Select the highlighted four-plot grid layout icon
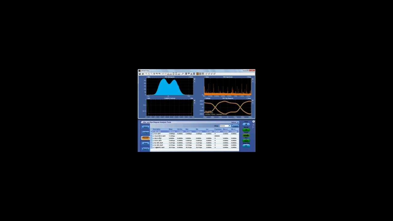393x221 pixels. (197, 74)
